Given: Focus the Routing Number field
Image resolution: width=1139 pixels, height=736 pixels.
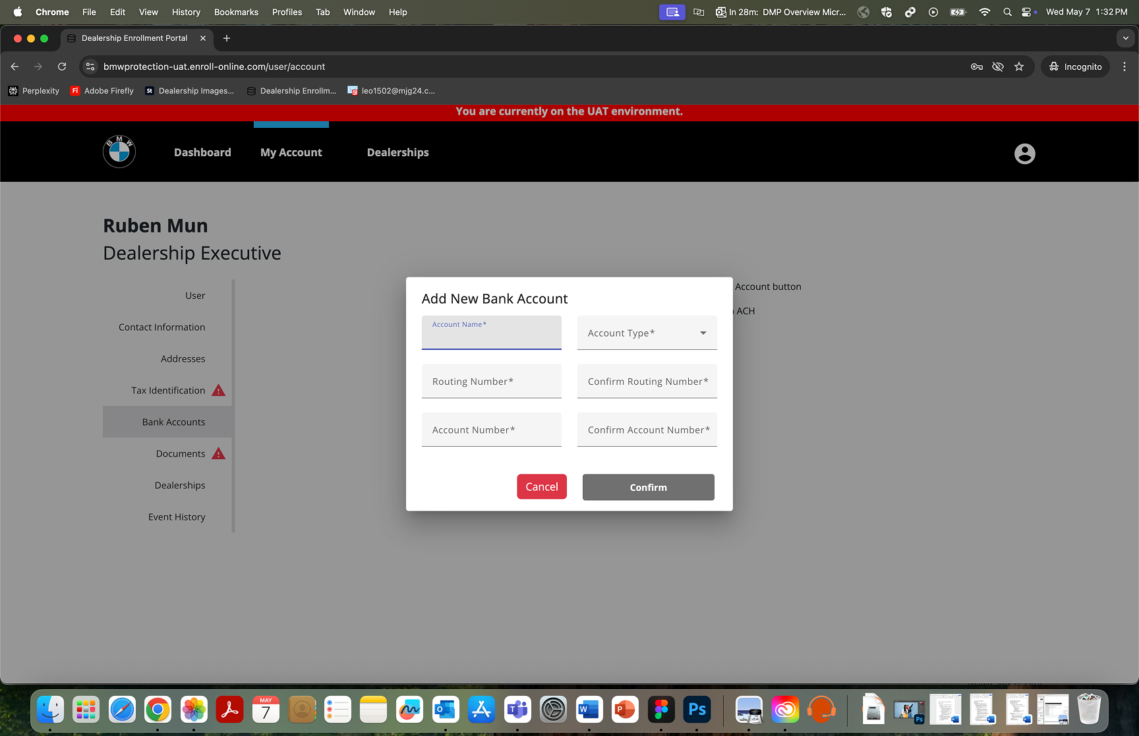Looking at the screenshot, I should point(491,382).
